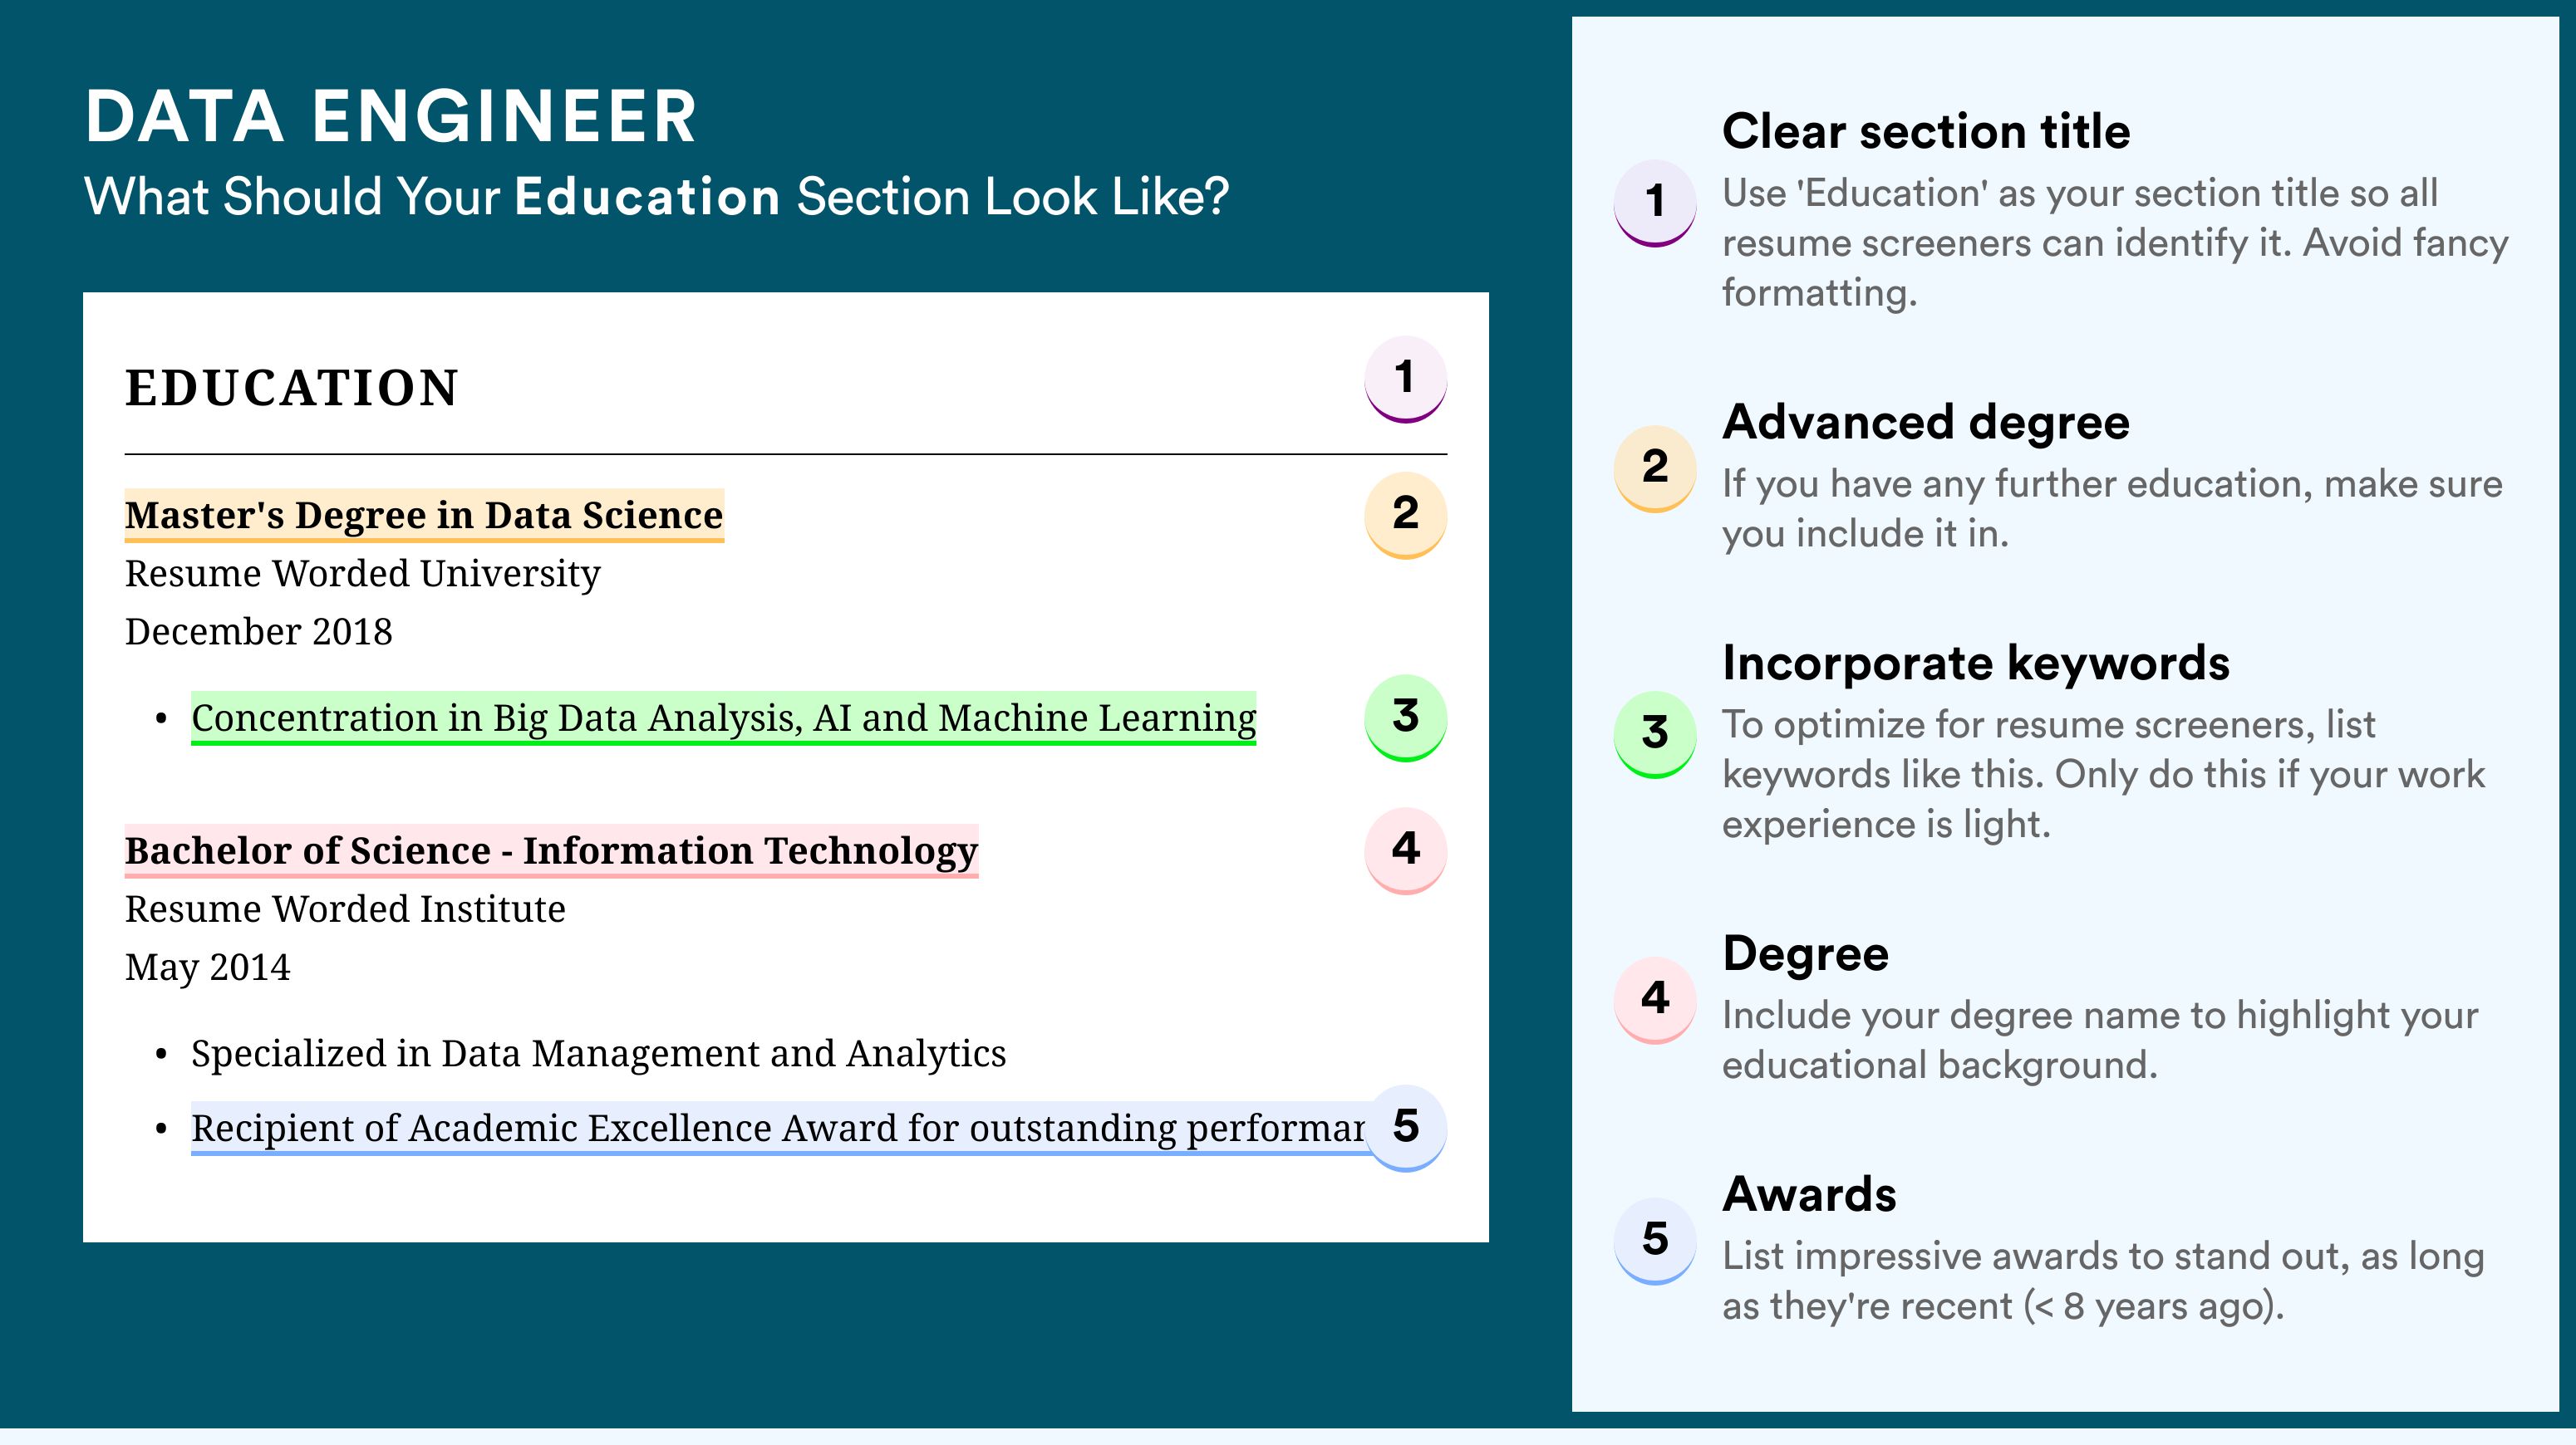This screenshot has height=1445, width=2576.
Task: Click the blue number 5 badge beside Academic Excellence Award
Action: pos(1405,1127)
